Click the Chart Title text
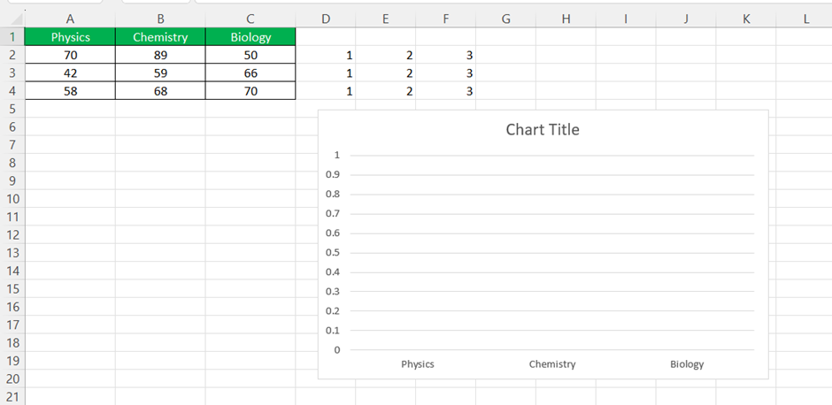The width and height of the screenshot is (832, 405). tap(543, 129)
